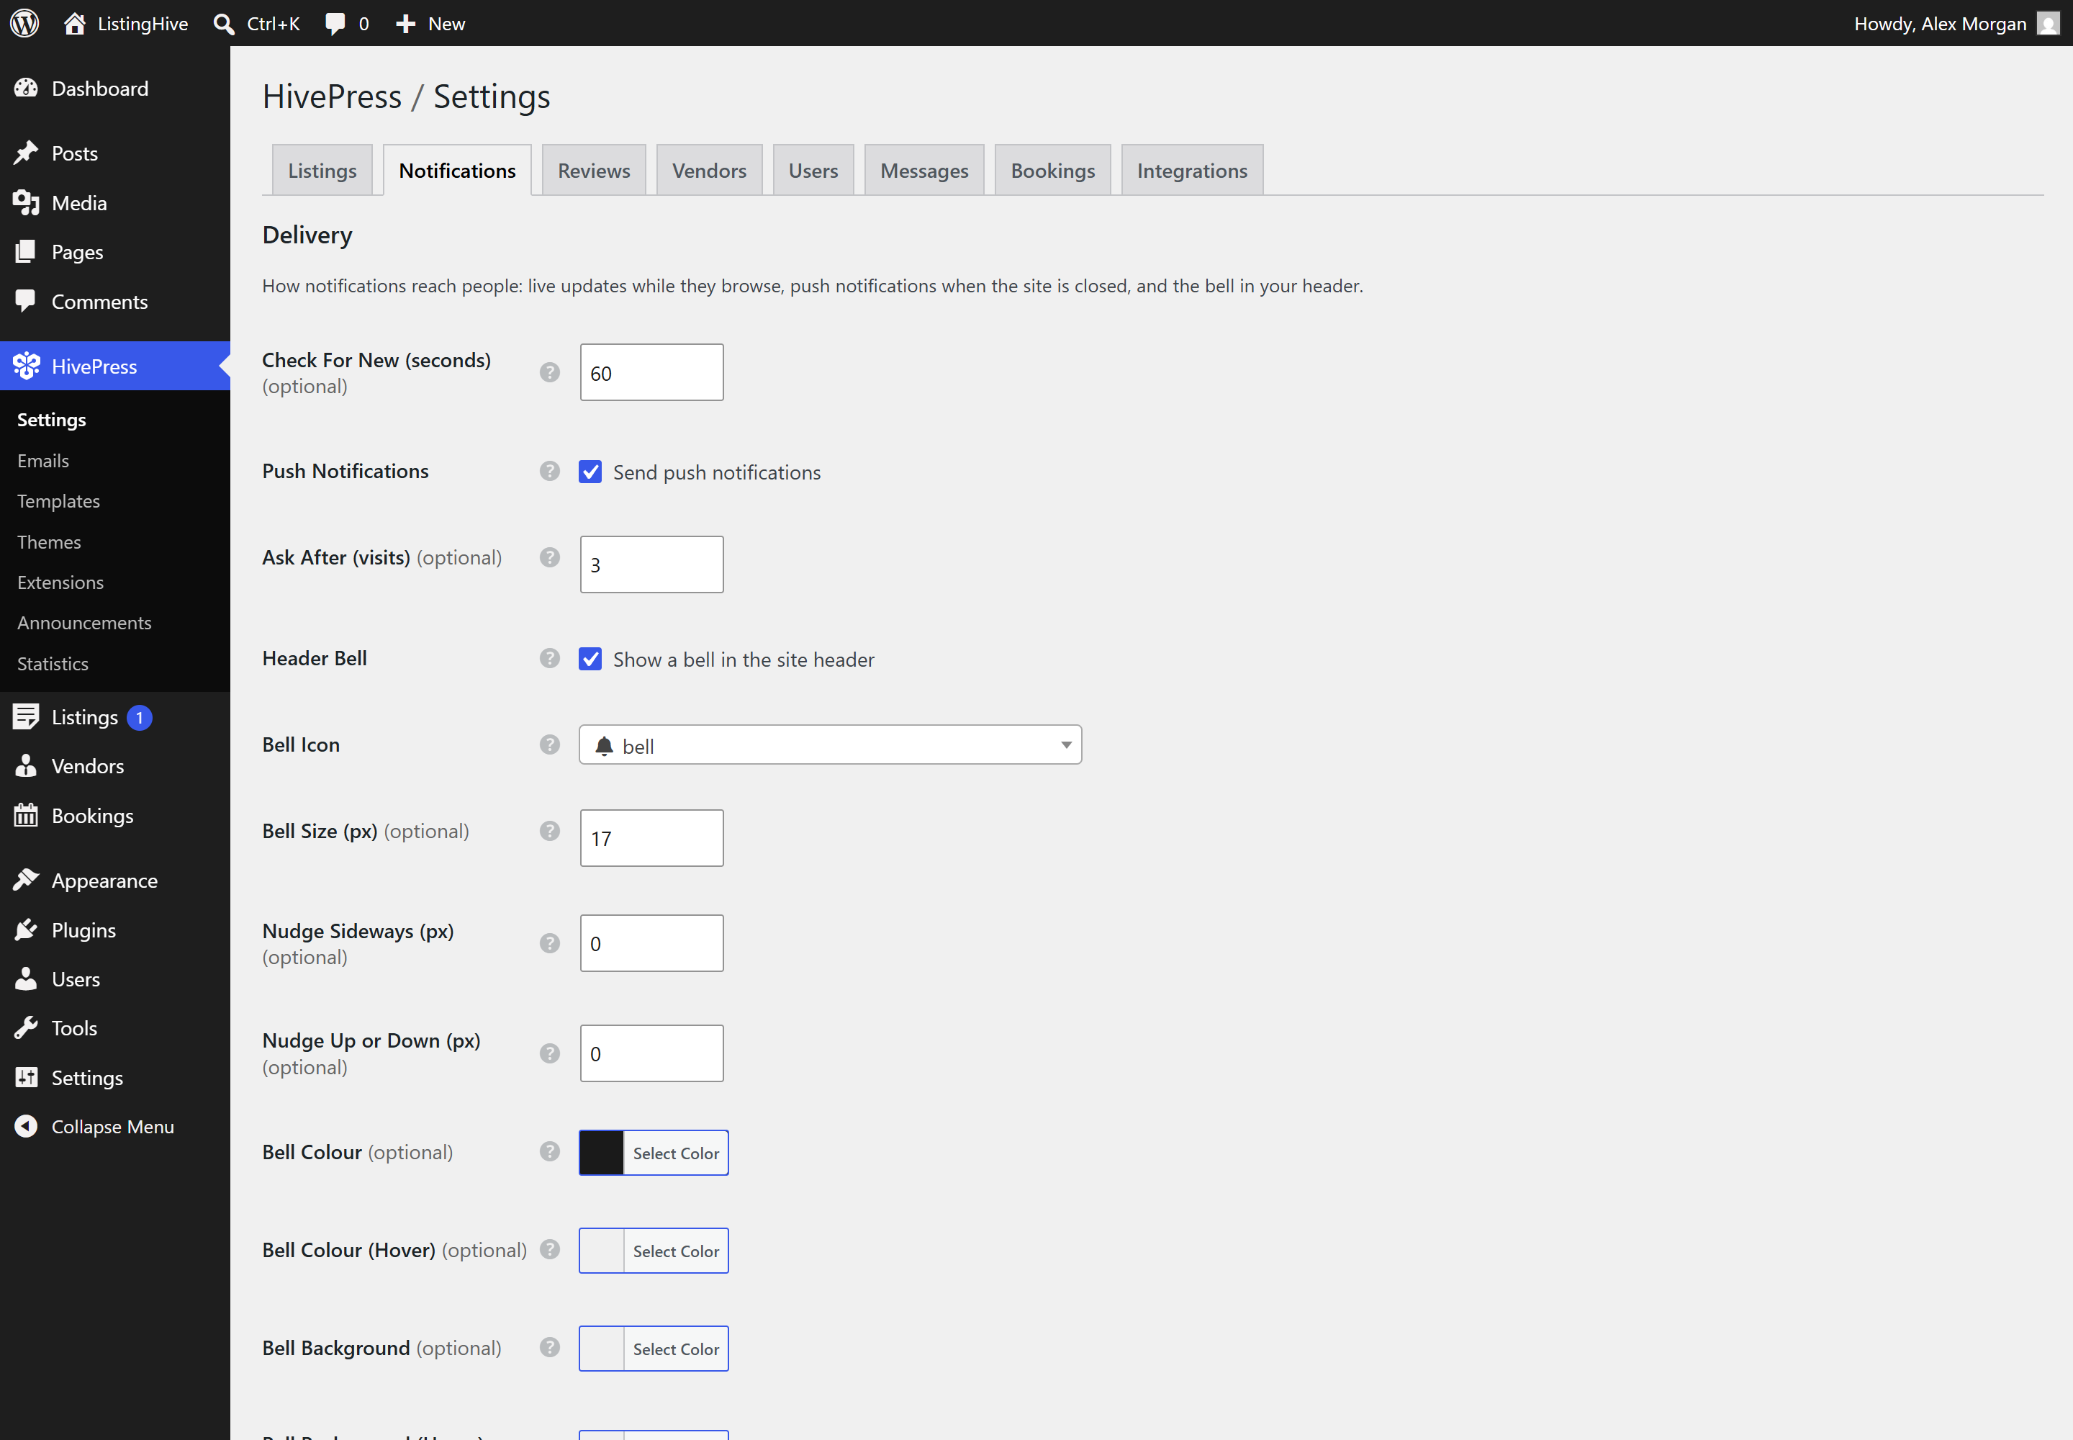Click Select Color for Bell Background

(x=676, y=1349)
